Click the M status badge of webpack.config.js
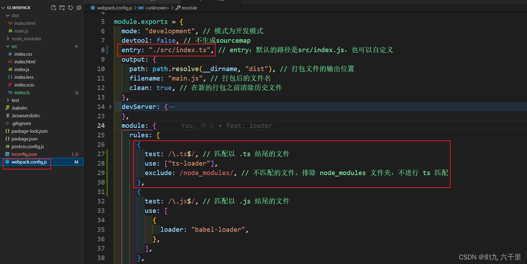 point(76,162)
